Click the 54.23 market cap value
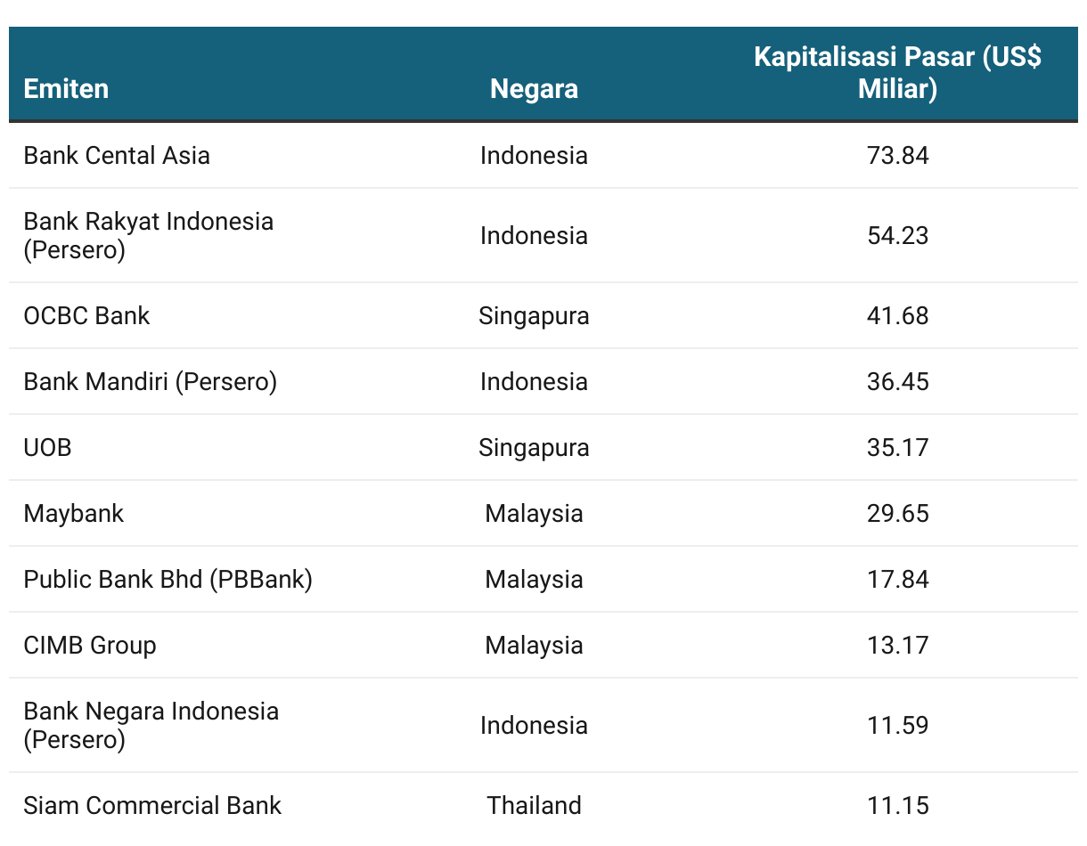The image size is (1087, 846). coord(897,235)
